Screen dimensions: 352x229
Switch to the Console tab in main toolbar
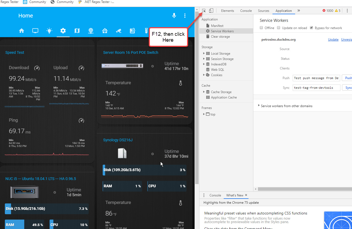pyautogui.click(x=246, y=11)
